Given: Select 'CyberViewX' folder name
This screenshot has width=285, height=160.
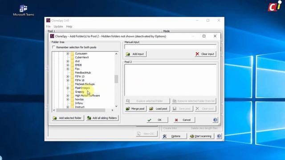Looking at the screenshot, I should (x=82, y=57).
